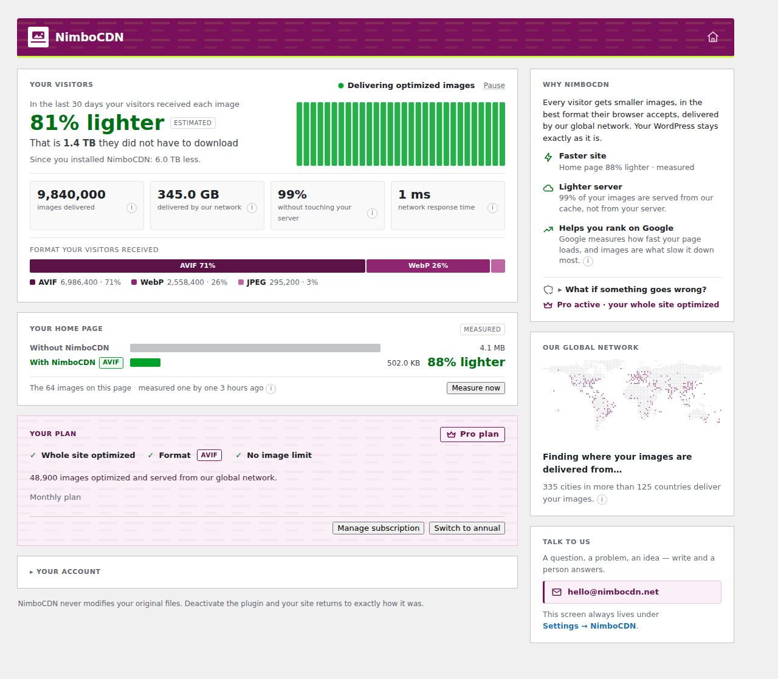Click envelope icon next to email address
This screenshot has height=679, width=778.
pos(557,592)
